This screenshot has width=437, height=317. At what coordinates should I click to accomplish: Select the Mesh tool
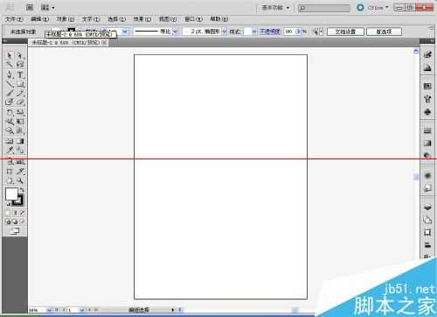[10, 141]
